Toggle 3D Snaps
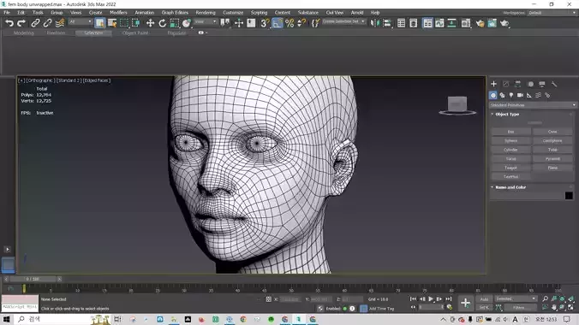 click(265, 23)
